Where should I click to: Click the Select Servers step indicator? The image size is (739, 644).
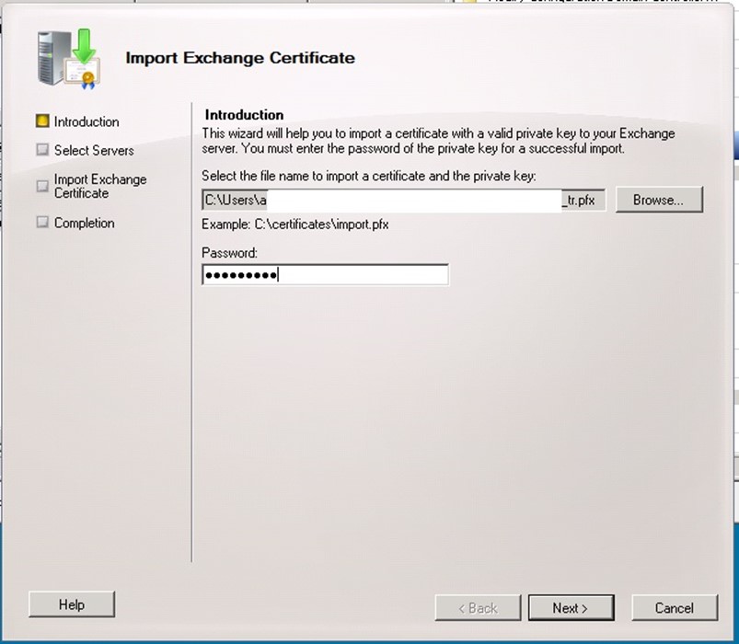42,150
